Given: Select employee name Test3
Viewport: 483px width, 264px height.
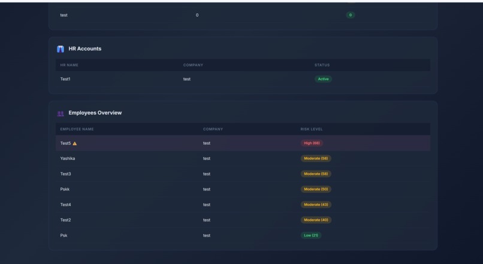Looking at the screenshot, I should [x=65, y=174].
